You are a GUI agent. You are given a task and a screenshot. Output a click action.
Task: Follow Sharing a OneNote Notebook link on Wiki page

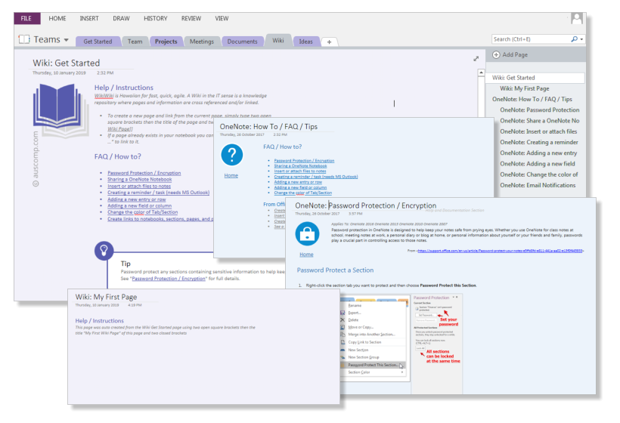[x=140, y=179]
